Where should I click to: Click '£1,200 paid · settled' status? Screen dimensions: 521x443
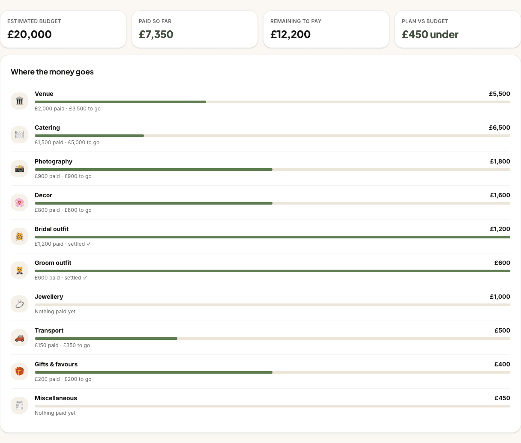63,244
